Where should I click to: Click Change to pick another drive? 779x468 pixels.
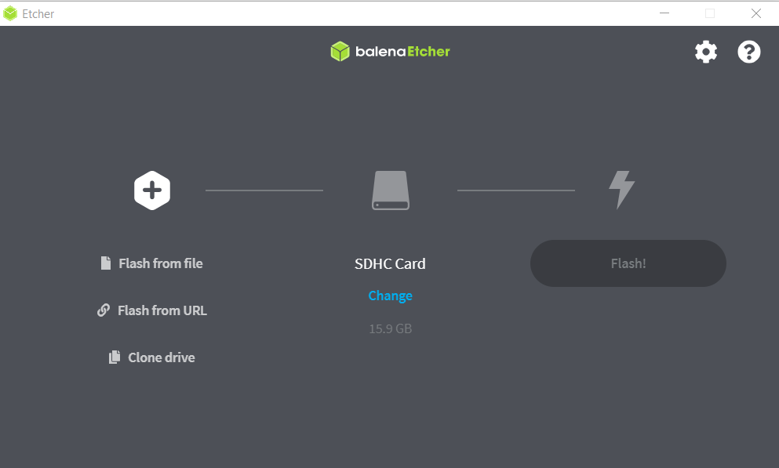(390, 296)
